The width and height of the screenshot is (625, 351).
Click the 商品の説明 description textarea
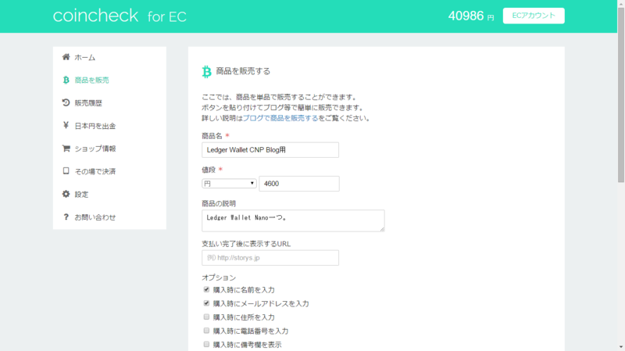[293, 220]
